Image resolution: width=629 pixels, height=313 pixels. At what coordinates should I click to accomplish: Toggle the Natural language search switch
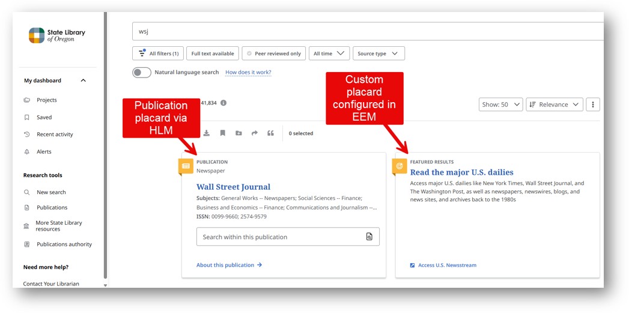[x=142, y=73]
